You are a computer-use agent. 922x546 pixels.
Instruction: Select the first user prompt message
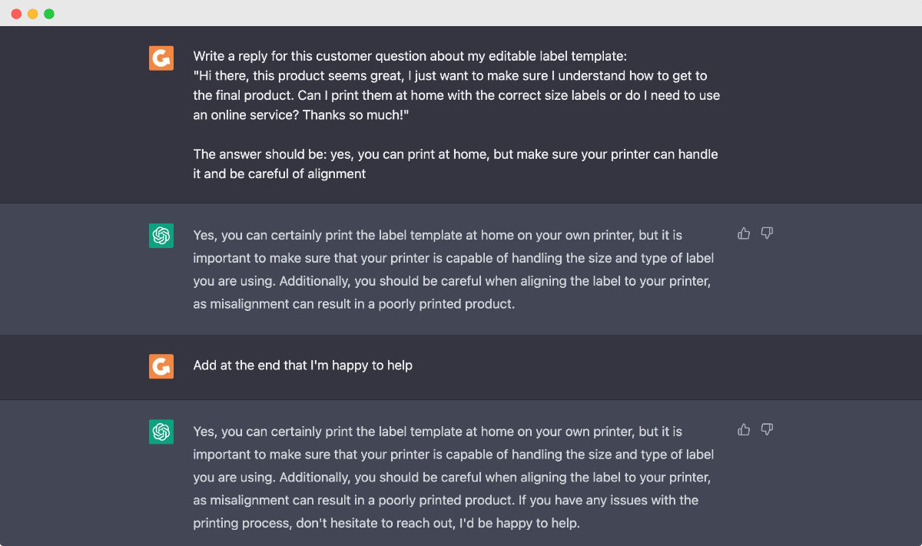(456, 114)
